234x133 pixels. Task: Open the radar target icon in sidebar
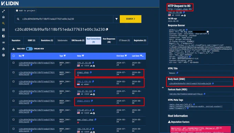click(x=3, y=55)
